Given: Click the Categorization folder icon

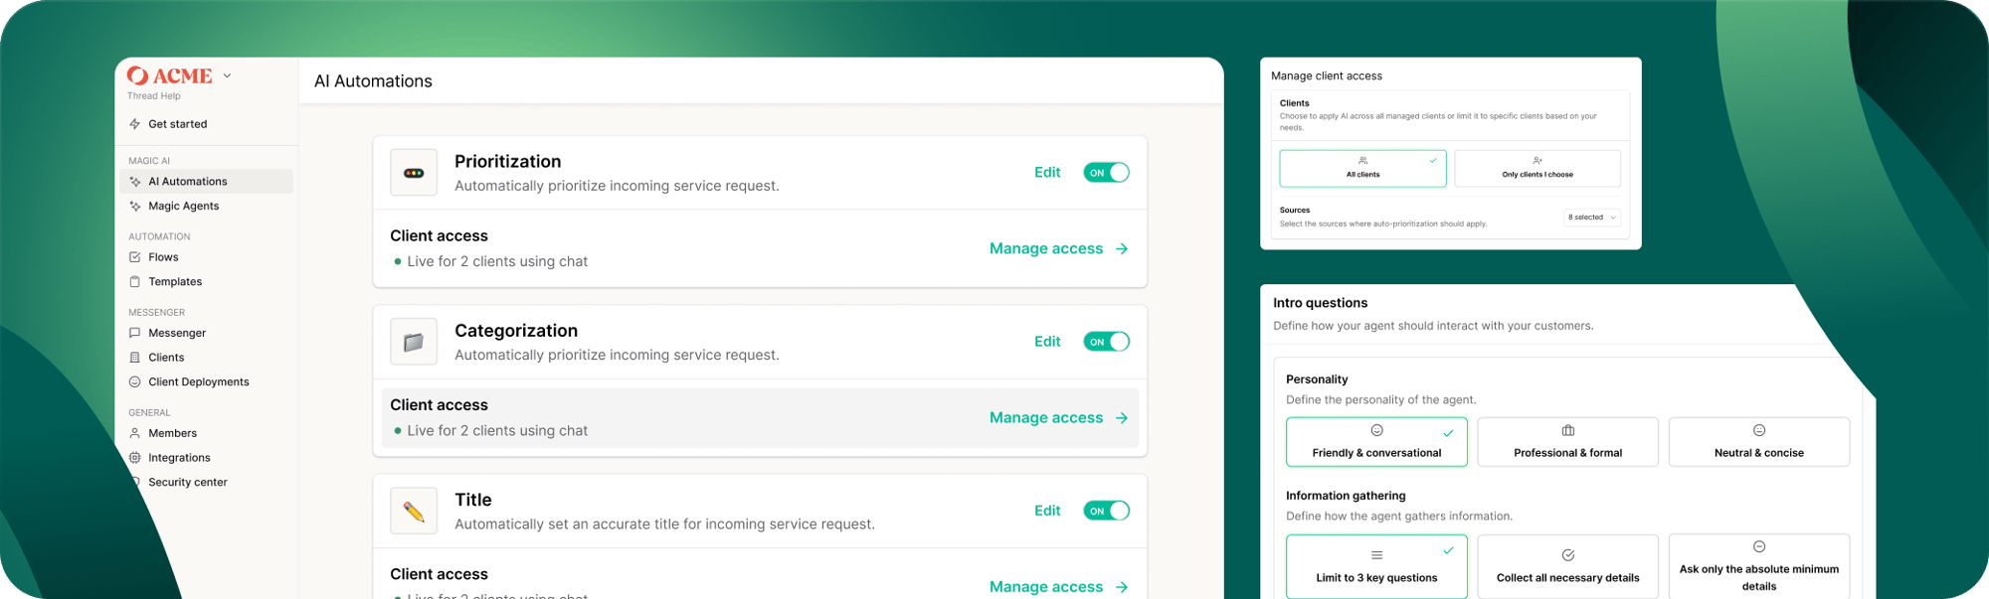Looking at the screenshot, I should (414, 342).
